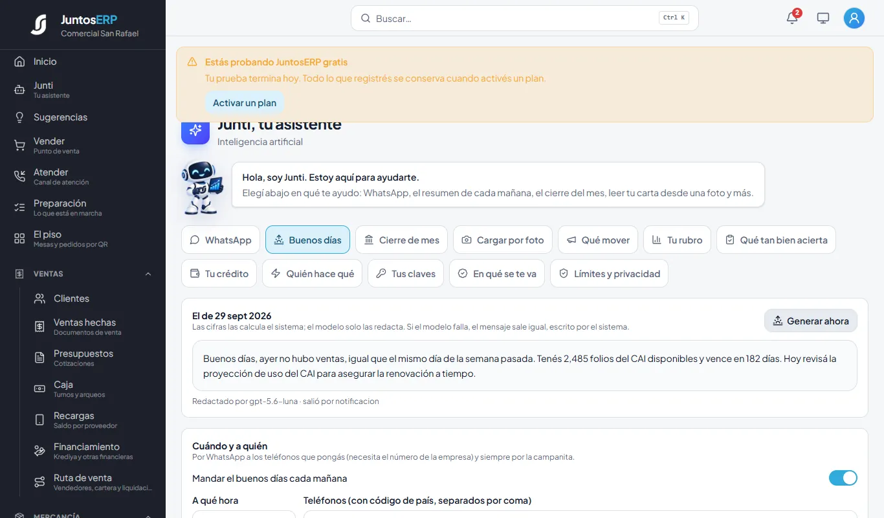884x518 pixels.
Task: Click the Recargas phone icon
Action: point(39,420)
